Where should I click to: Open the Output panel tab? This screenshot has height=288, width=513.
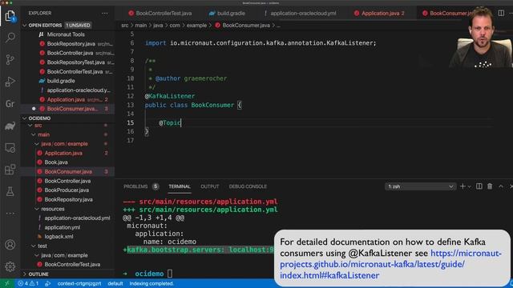[x=210, y=186]
